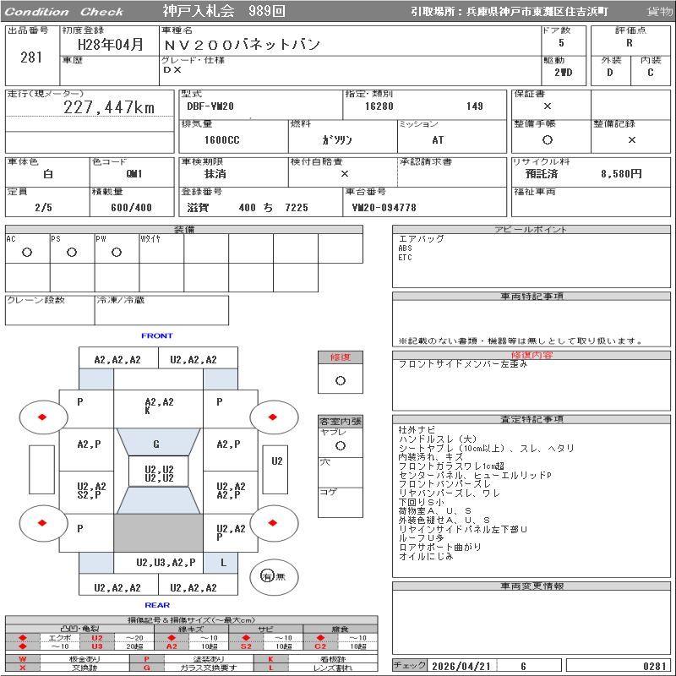Click the inspection status 抹消

tap(215, 174)
